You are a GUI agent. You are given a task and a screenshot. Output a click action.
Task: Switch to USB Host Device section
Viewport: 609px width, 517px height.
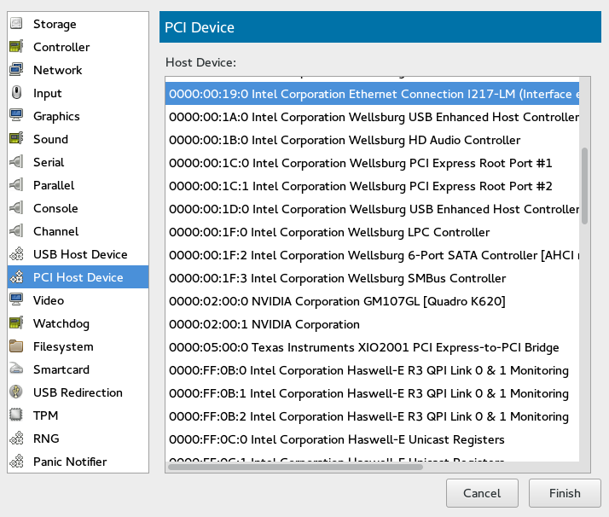(79, 254)
